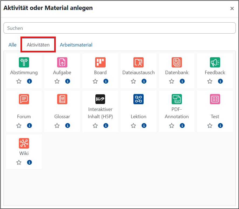Show info for Test
Image resolution: width=239 pixels, height=209 pixels.
220,125
